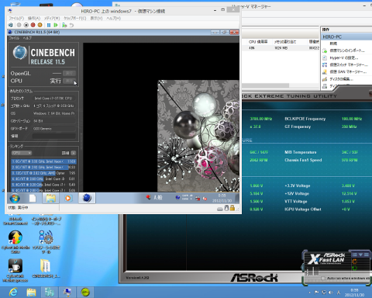
Task: Click the Turn Off VM toolbar icon
Action: 26,25
